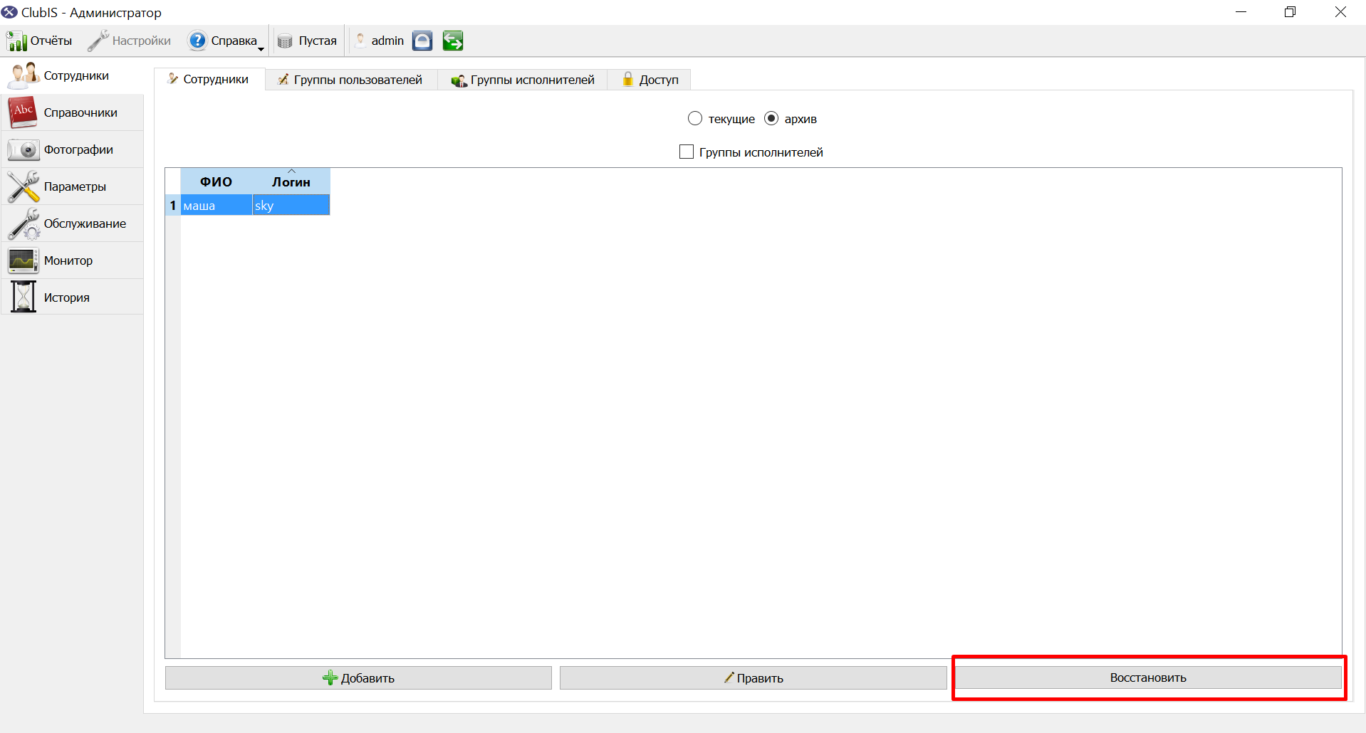Select the маша row in table
The width and height of the screenshot is (1366, 733).
coord(248,205)
